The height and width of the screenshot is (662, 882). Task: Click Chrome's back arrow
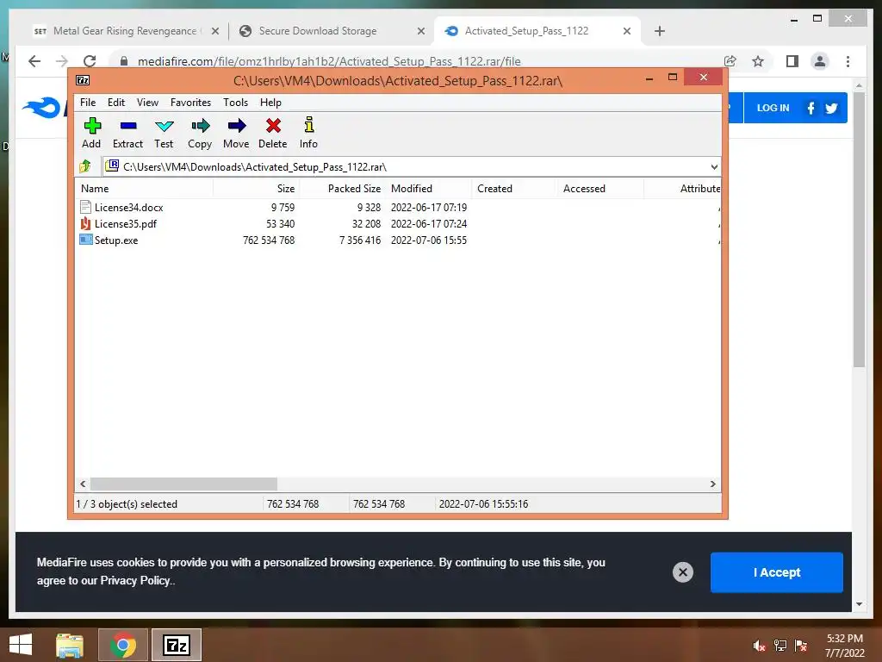point(34,61)
